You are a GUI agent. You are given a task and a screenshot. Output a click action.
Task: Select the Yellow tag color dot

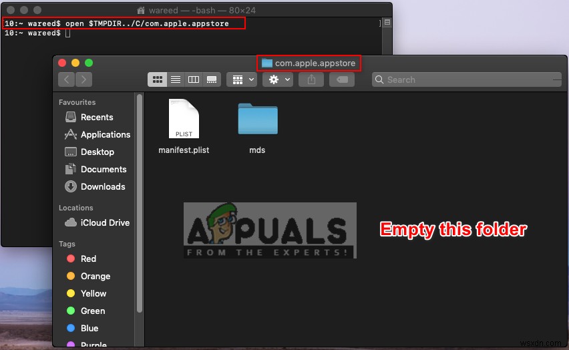pos(71,293)
